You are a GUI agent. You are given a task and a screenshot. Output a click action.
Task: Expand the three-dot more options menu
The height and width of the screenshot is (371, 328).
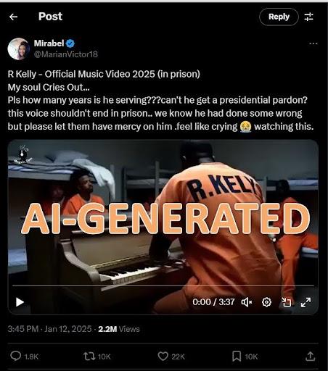(x=313, y=43)
